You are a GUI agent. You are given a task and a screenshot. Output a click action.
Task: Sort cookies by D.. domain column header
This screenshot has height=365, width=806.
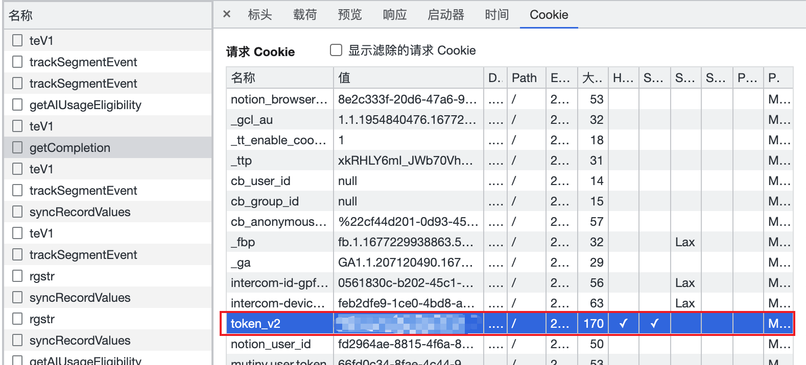pyautogui.click(x=495, y=77)
